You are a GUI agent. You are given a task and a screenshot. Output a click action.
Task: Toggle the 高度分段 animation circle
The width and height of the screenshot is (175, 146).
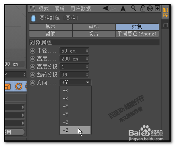[33, 67]
